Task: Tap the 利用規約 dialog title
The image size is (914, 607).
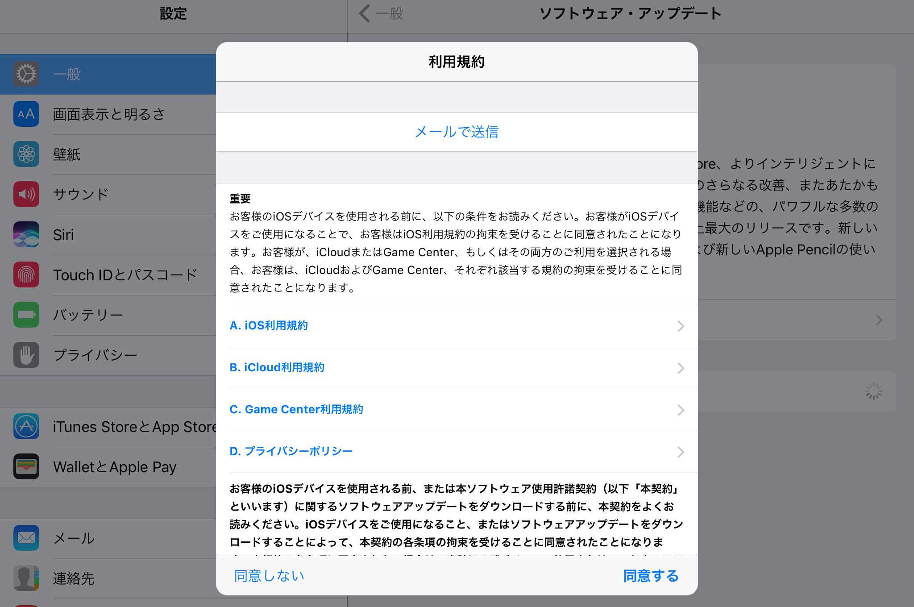Action: (x=457, y=62)
